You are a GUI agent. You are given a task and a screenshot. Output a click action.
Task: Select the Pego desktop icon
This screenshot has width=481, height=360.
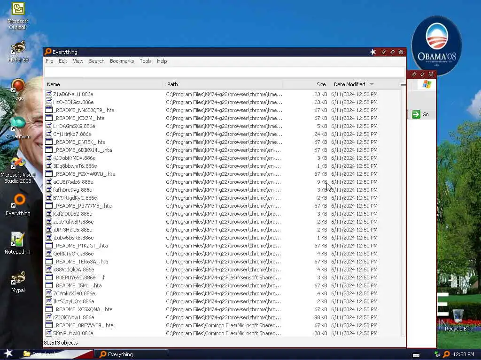[x=18, y=90]
